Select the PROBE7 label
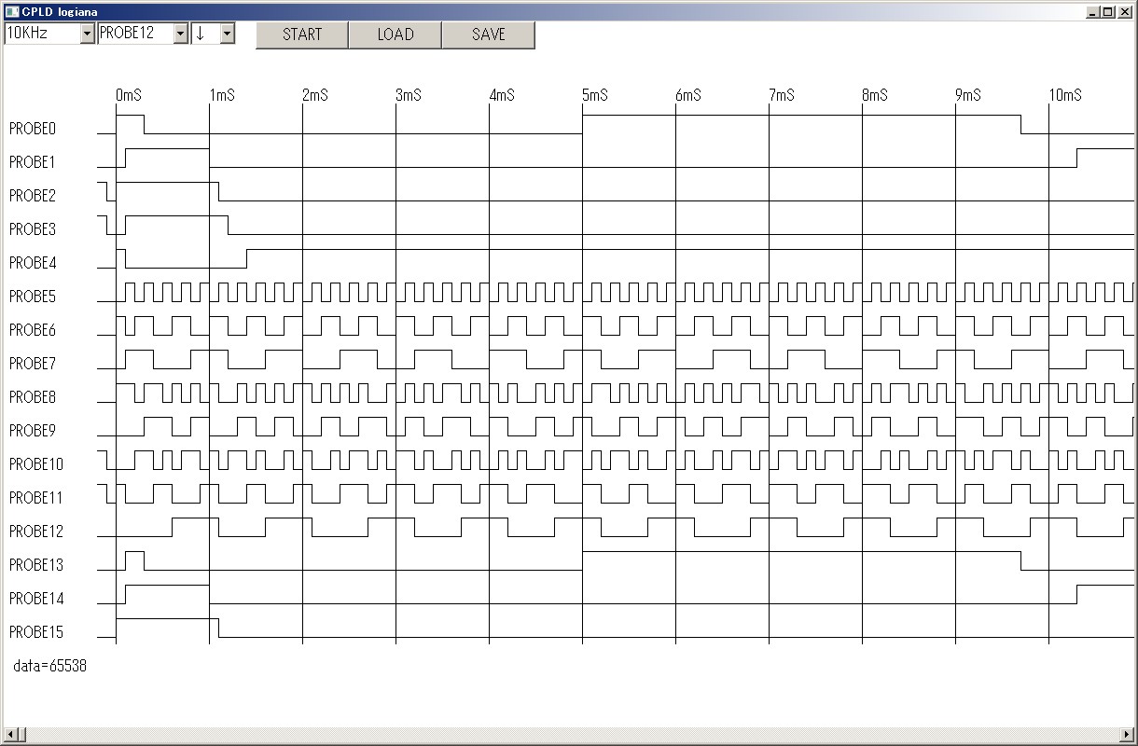Image resolution: width=1138 pixels, height=746 pixels. pos(33,364)
